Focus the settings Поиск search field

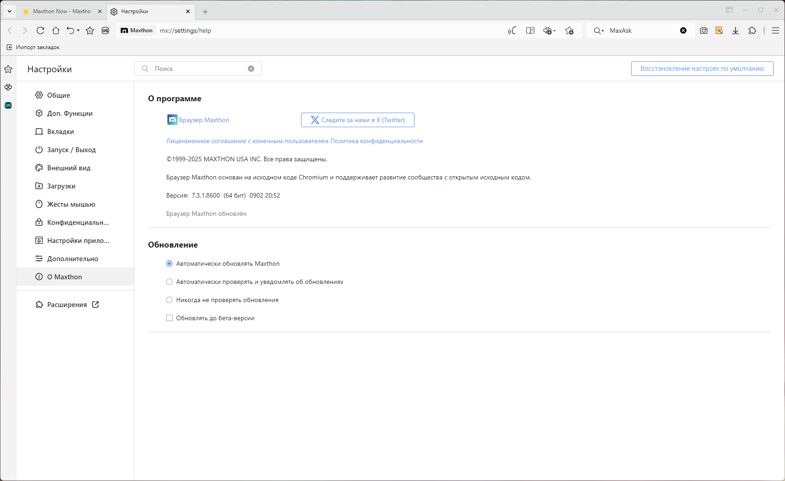point(198,69)
